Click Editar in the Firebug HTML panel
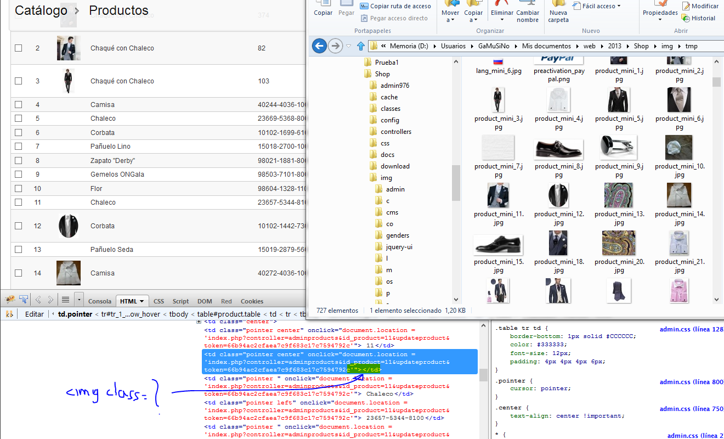 point(34,314)
